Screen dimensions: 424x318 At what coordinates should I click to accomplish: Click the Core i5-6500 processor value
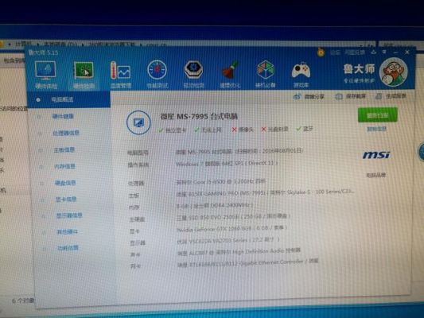click(x=221, y=181)
